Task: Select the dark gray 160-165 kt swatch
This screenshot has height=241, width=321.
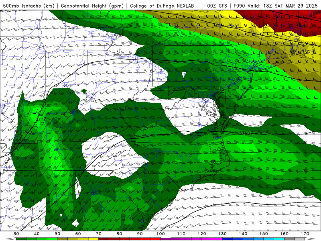Action: 289,239
